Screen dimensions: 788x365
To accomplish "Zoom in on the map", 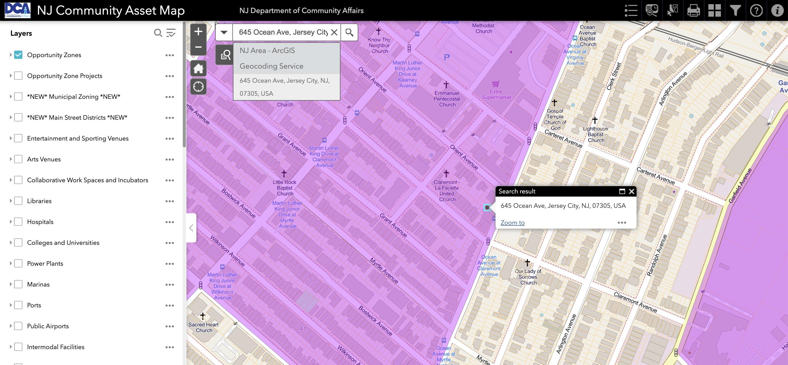I will (x=198, y=32).
